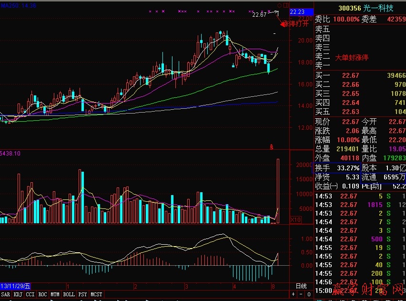Open the CCI indicator tab
The height and width of the screenshot is (301, 406).
click(30, 295)
